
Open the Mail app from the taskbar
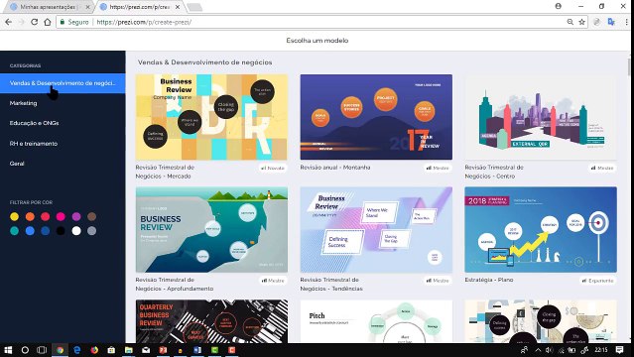coord(146,350)
